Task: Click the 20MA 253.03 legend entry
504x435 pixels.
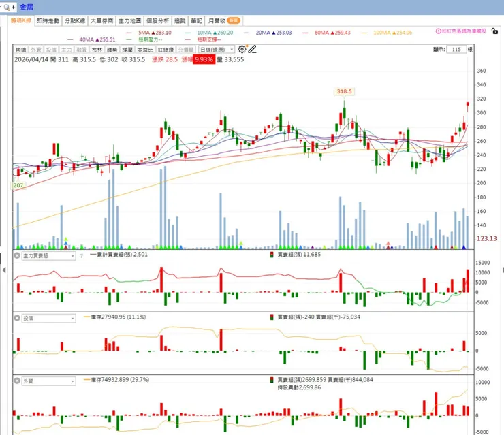Action: coord(268,33)
